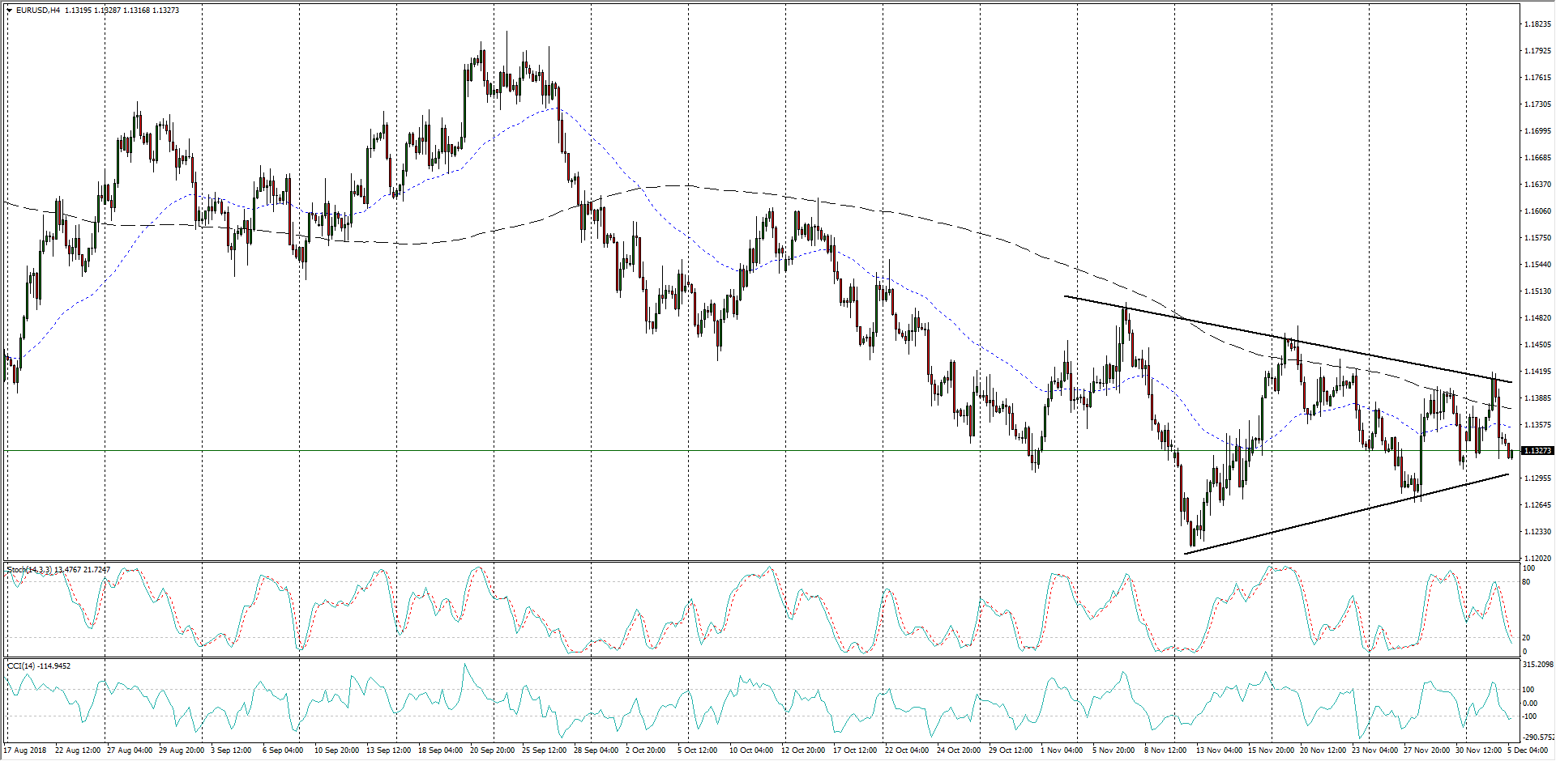Click the CCI scale value 315.2098
The width and height of the screenshot is (1556, 761).
[1537, 665]
